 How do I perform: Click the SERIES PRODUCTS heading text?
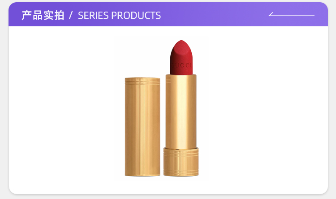(119, 16)
